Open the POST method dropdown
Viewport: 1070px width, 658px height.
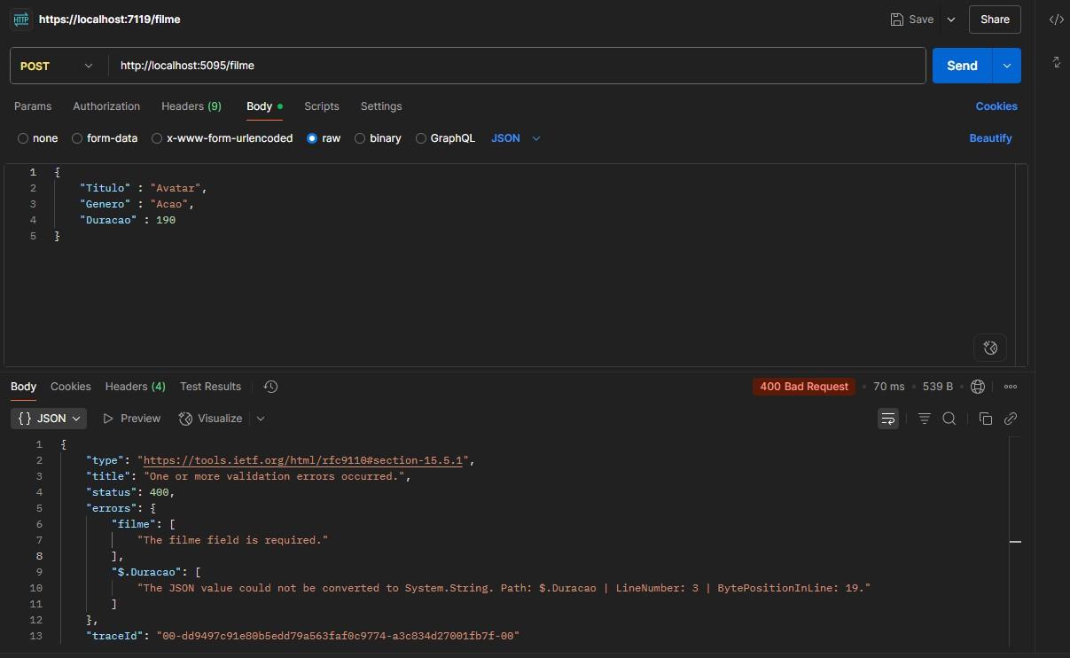pyautogui.click(x=57, y=66)
